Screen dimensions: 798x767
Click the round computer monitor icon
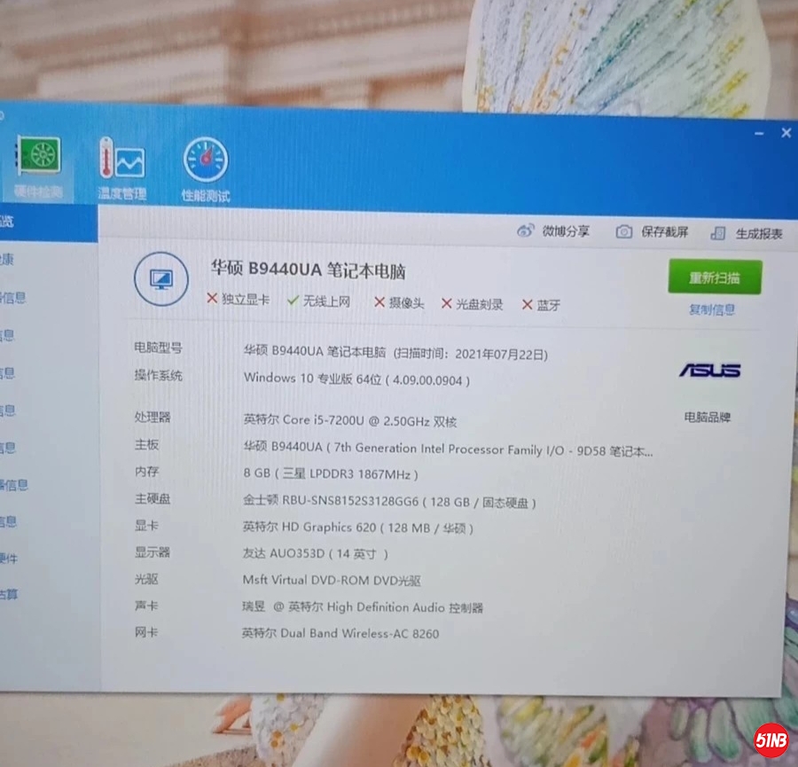click(160, 279)
